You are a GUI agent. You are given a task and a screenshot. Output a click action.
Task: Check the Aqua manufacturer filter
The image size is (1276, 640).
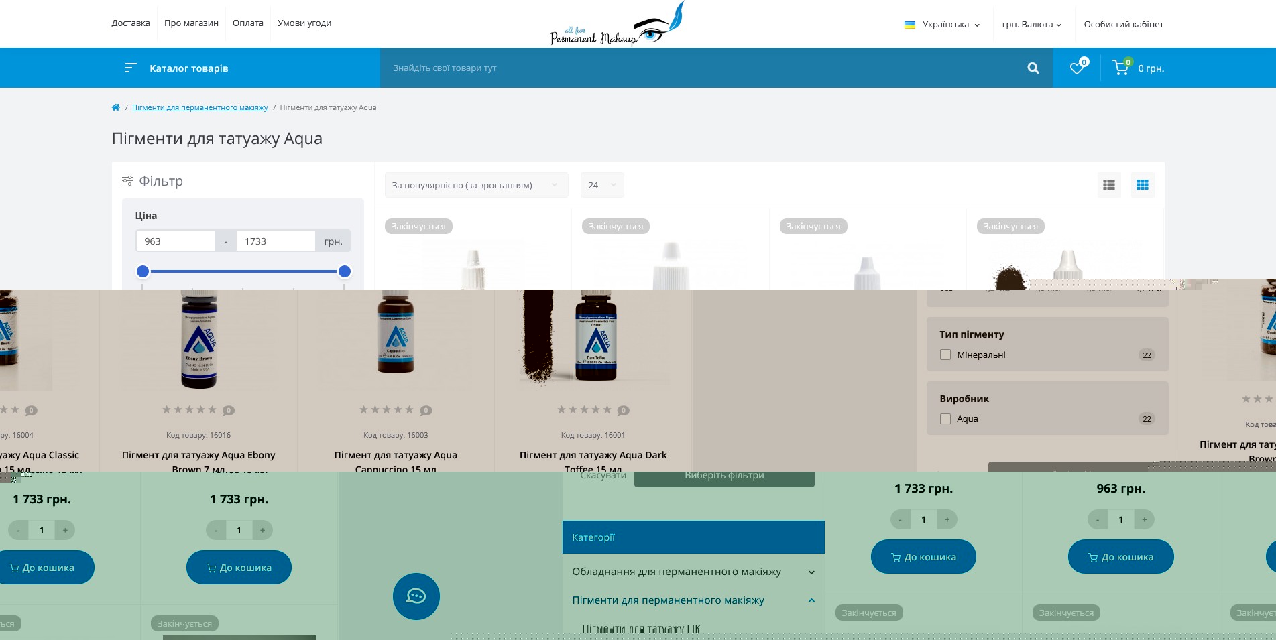coord(945,419)
